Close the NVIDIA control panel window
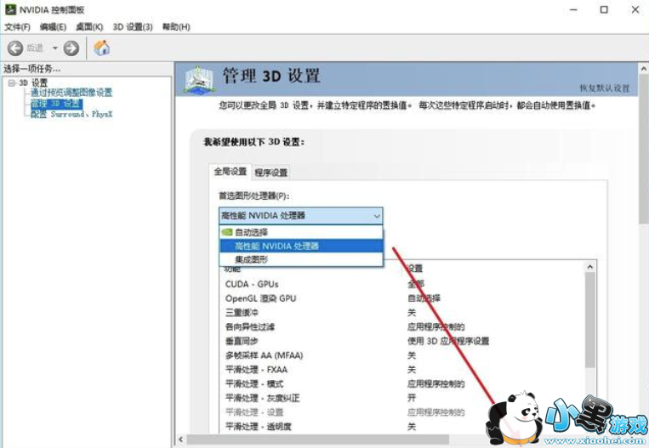This screenshot has height=448, width=649. tap(635, 9)
